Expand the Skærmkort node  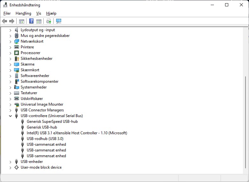click(10, 70)
